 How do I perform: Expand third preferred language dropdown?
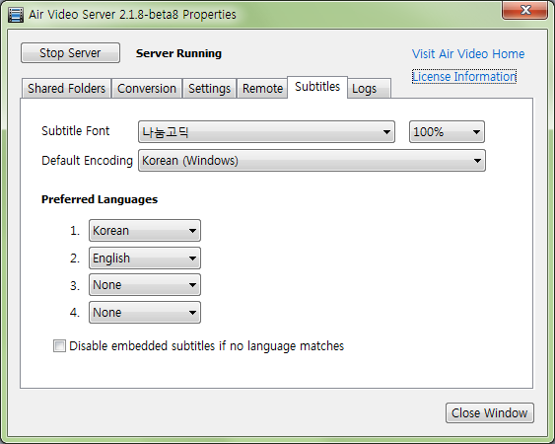click(145, 284)
